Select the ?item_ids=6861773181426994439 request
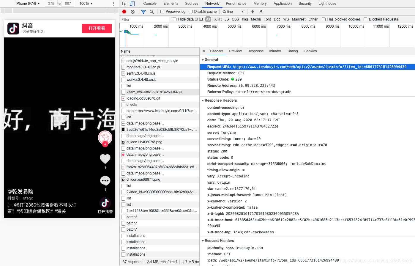 pyautogui.click(x=160, y=92)
